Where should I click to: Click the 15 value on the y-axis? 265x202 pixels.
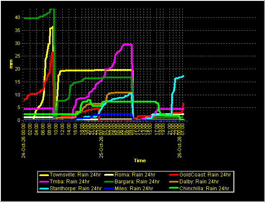[x=17, y=82]
